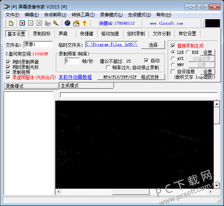The image size is (224, 206).
Task: Click 设置 button next to EXE
Action: click(x=207, y=53)
